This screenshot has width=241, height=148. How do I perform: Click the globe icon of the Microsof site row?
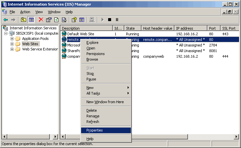click(x=64, y=45)
